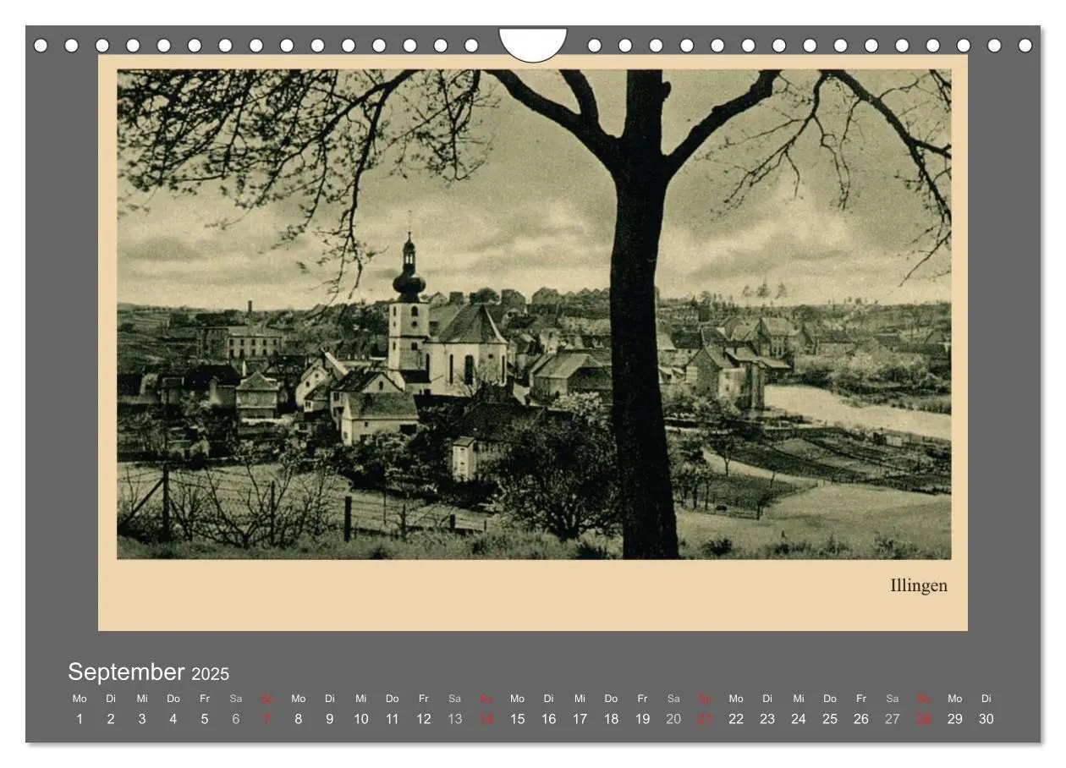Click the Illingen caption text

918,586
